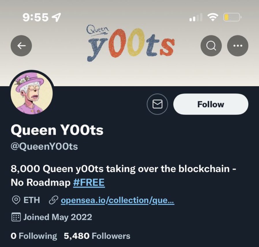View the 5,480 Followers list
Image resolution: width=259 pixels, height=247 pixels.
pos(97,236)
